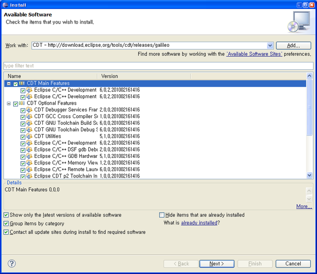Click the Eclipse C/C++ Remote Launch feature icon

click(x=29, y=169)
